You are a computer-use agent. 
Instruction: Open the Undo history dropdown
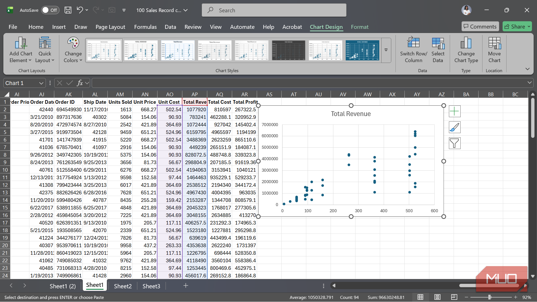pos(87,10)
